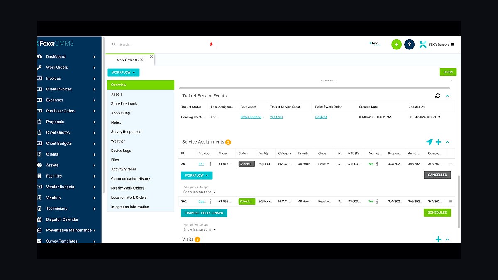Click the Search input field
The height and width of the screenshot is (280, 498).
pos(163,44)
